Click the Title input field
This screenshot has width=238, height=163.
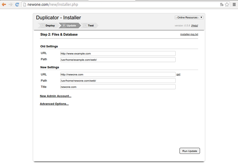117,87
